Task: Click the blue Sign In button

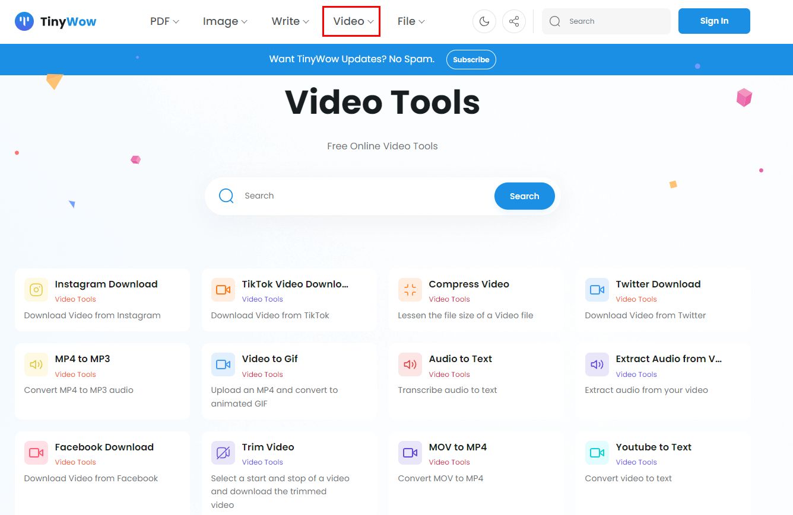Action: point(714,21)
